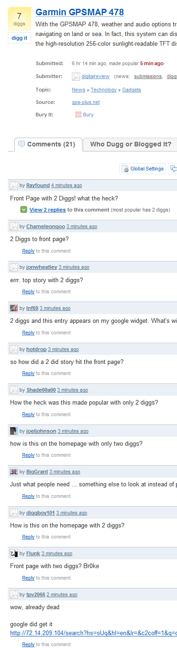Open the Garmin GPSMAP 478 headline link
This screenshot has height=648, width=177.
(80, 12)
